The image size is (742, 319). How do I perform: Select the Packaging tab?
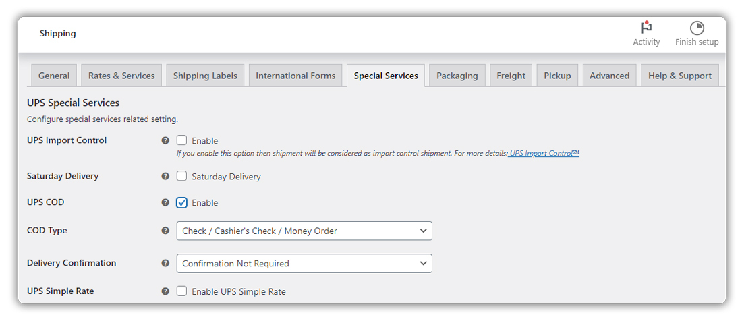457,76
